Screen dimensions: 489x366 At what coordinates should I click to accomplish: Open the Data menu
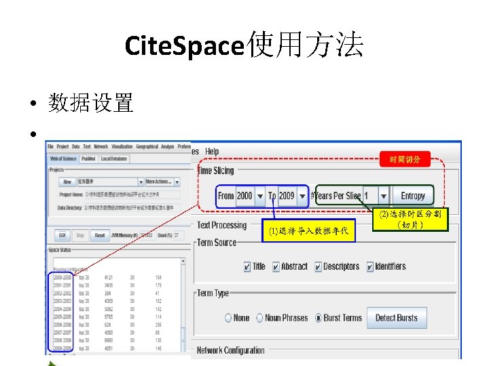pyautogui.click(x=76, y=146)
